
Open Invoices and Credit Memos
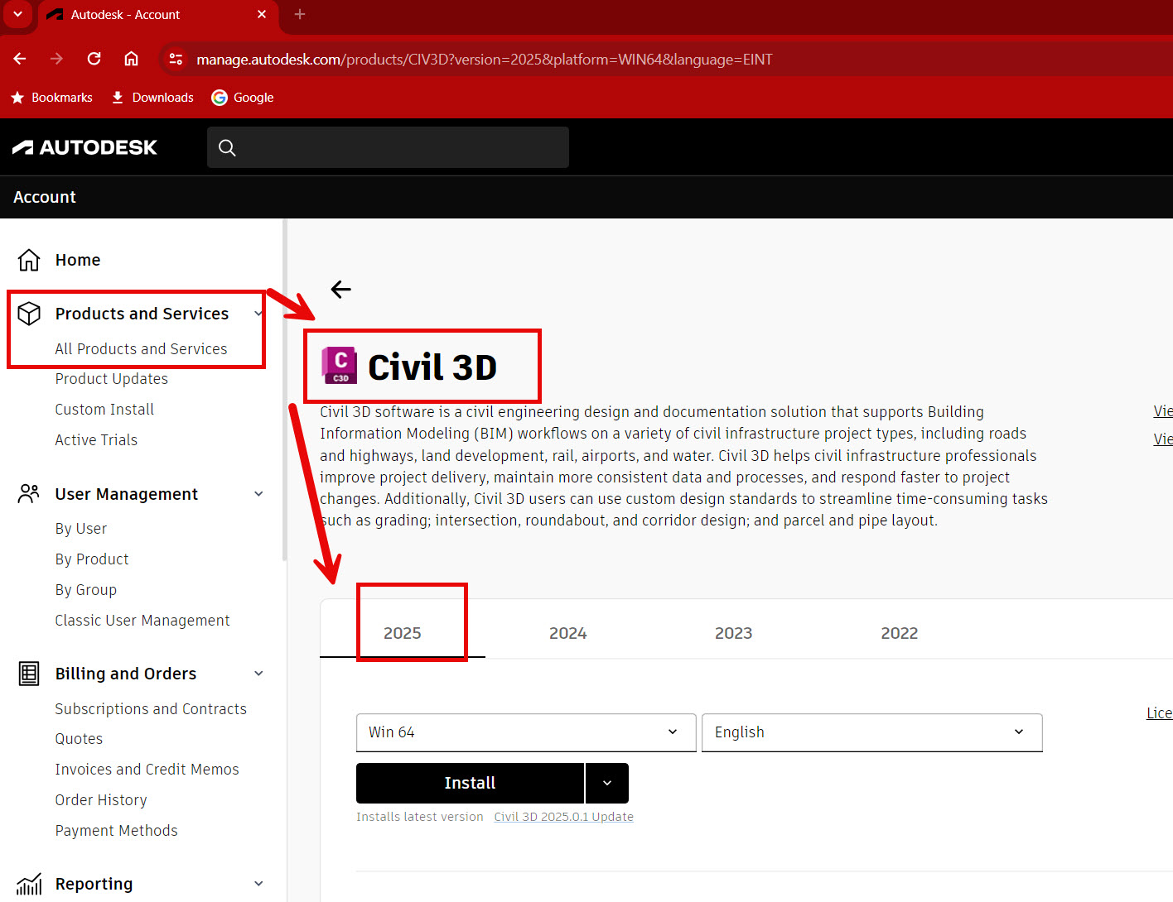pyautogui.click(x=147, y=770)
